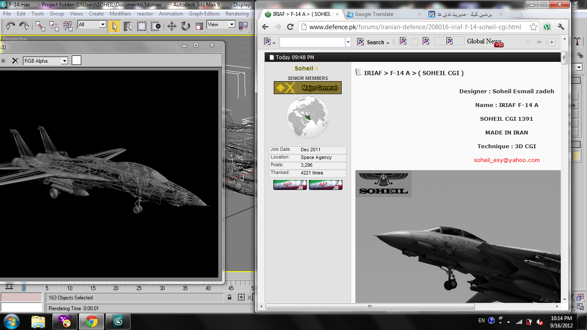This screenshot has height=330, width=587.
Task: Activate the Select and Move tool
Action: click(x=171, y=26)
